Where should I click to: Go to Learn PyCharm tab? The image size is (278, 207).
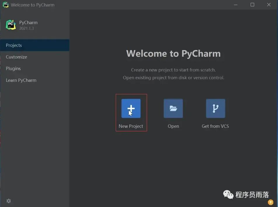(x=35, y=80)
